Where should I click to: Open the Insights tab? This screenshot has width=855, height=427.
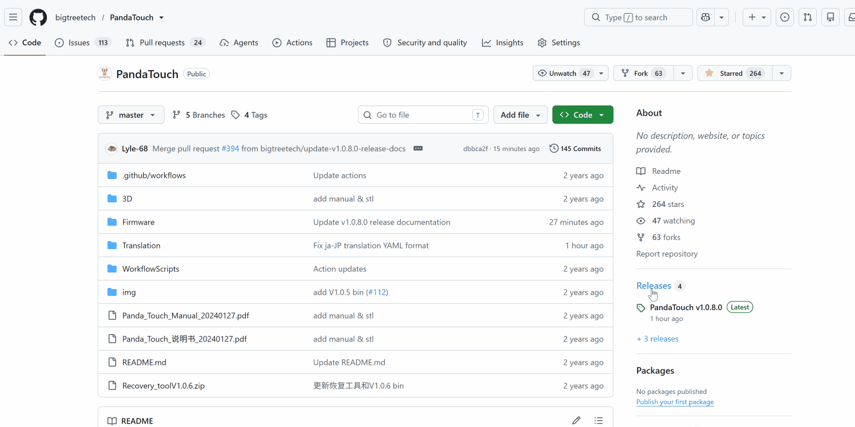(x=503, y=43)
